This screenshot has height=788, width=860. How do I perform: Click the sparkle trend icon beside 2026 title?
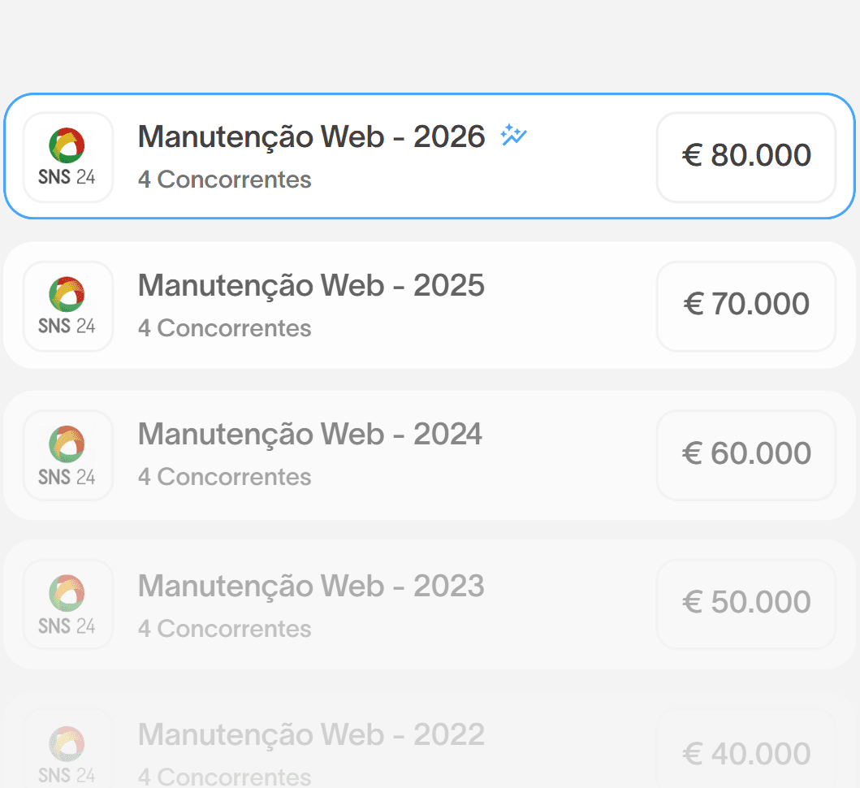click(x=513, y=135)
